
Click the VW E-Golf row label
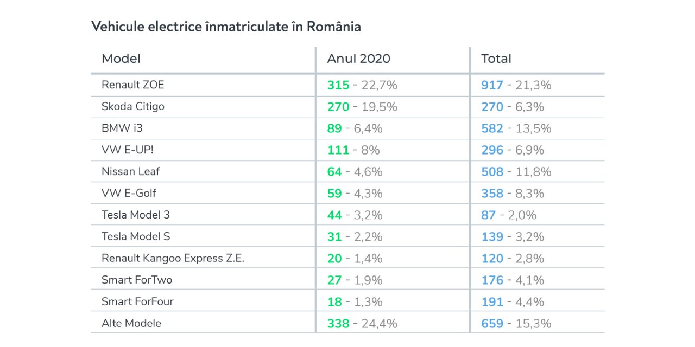(129, 193)
